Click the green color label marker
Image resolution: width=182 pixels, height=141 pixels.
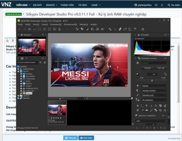coord(147,128)
